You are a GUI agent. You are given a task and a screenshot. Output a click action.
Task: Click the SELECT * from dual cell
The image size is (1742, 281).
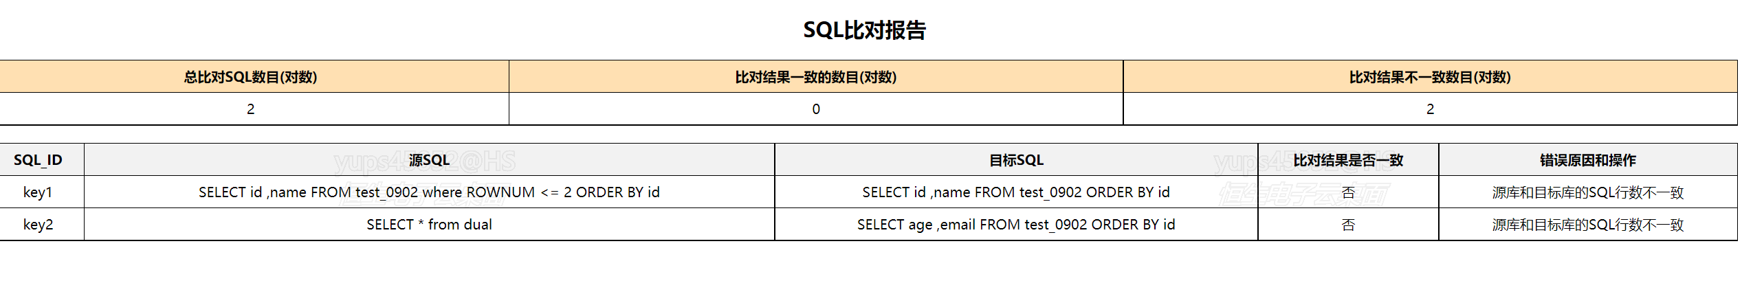[x=429, y=225]
